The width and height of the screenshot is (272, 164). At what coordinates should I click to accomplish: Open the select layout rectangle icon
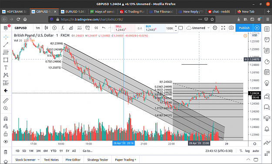point(181,28)
